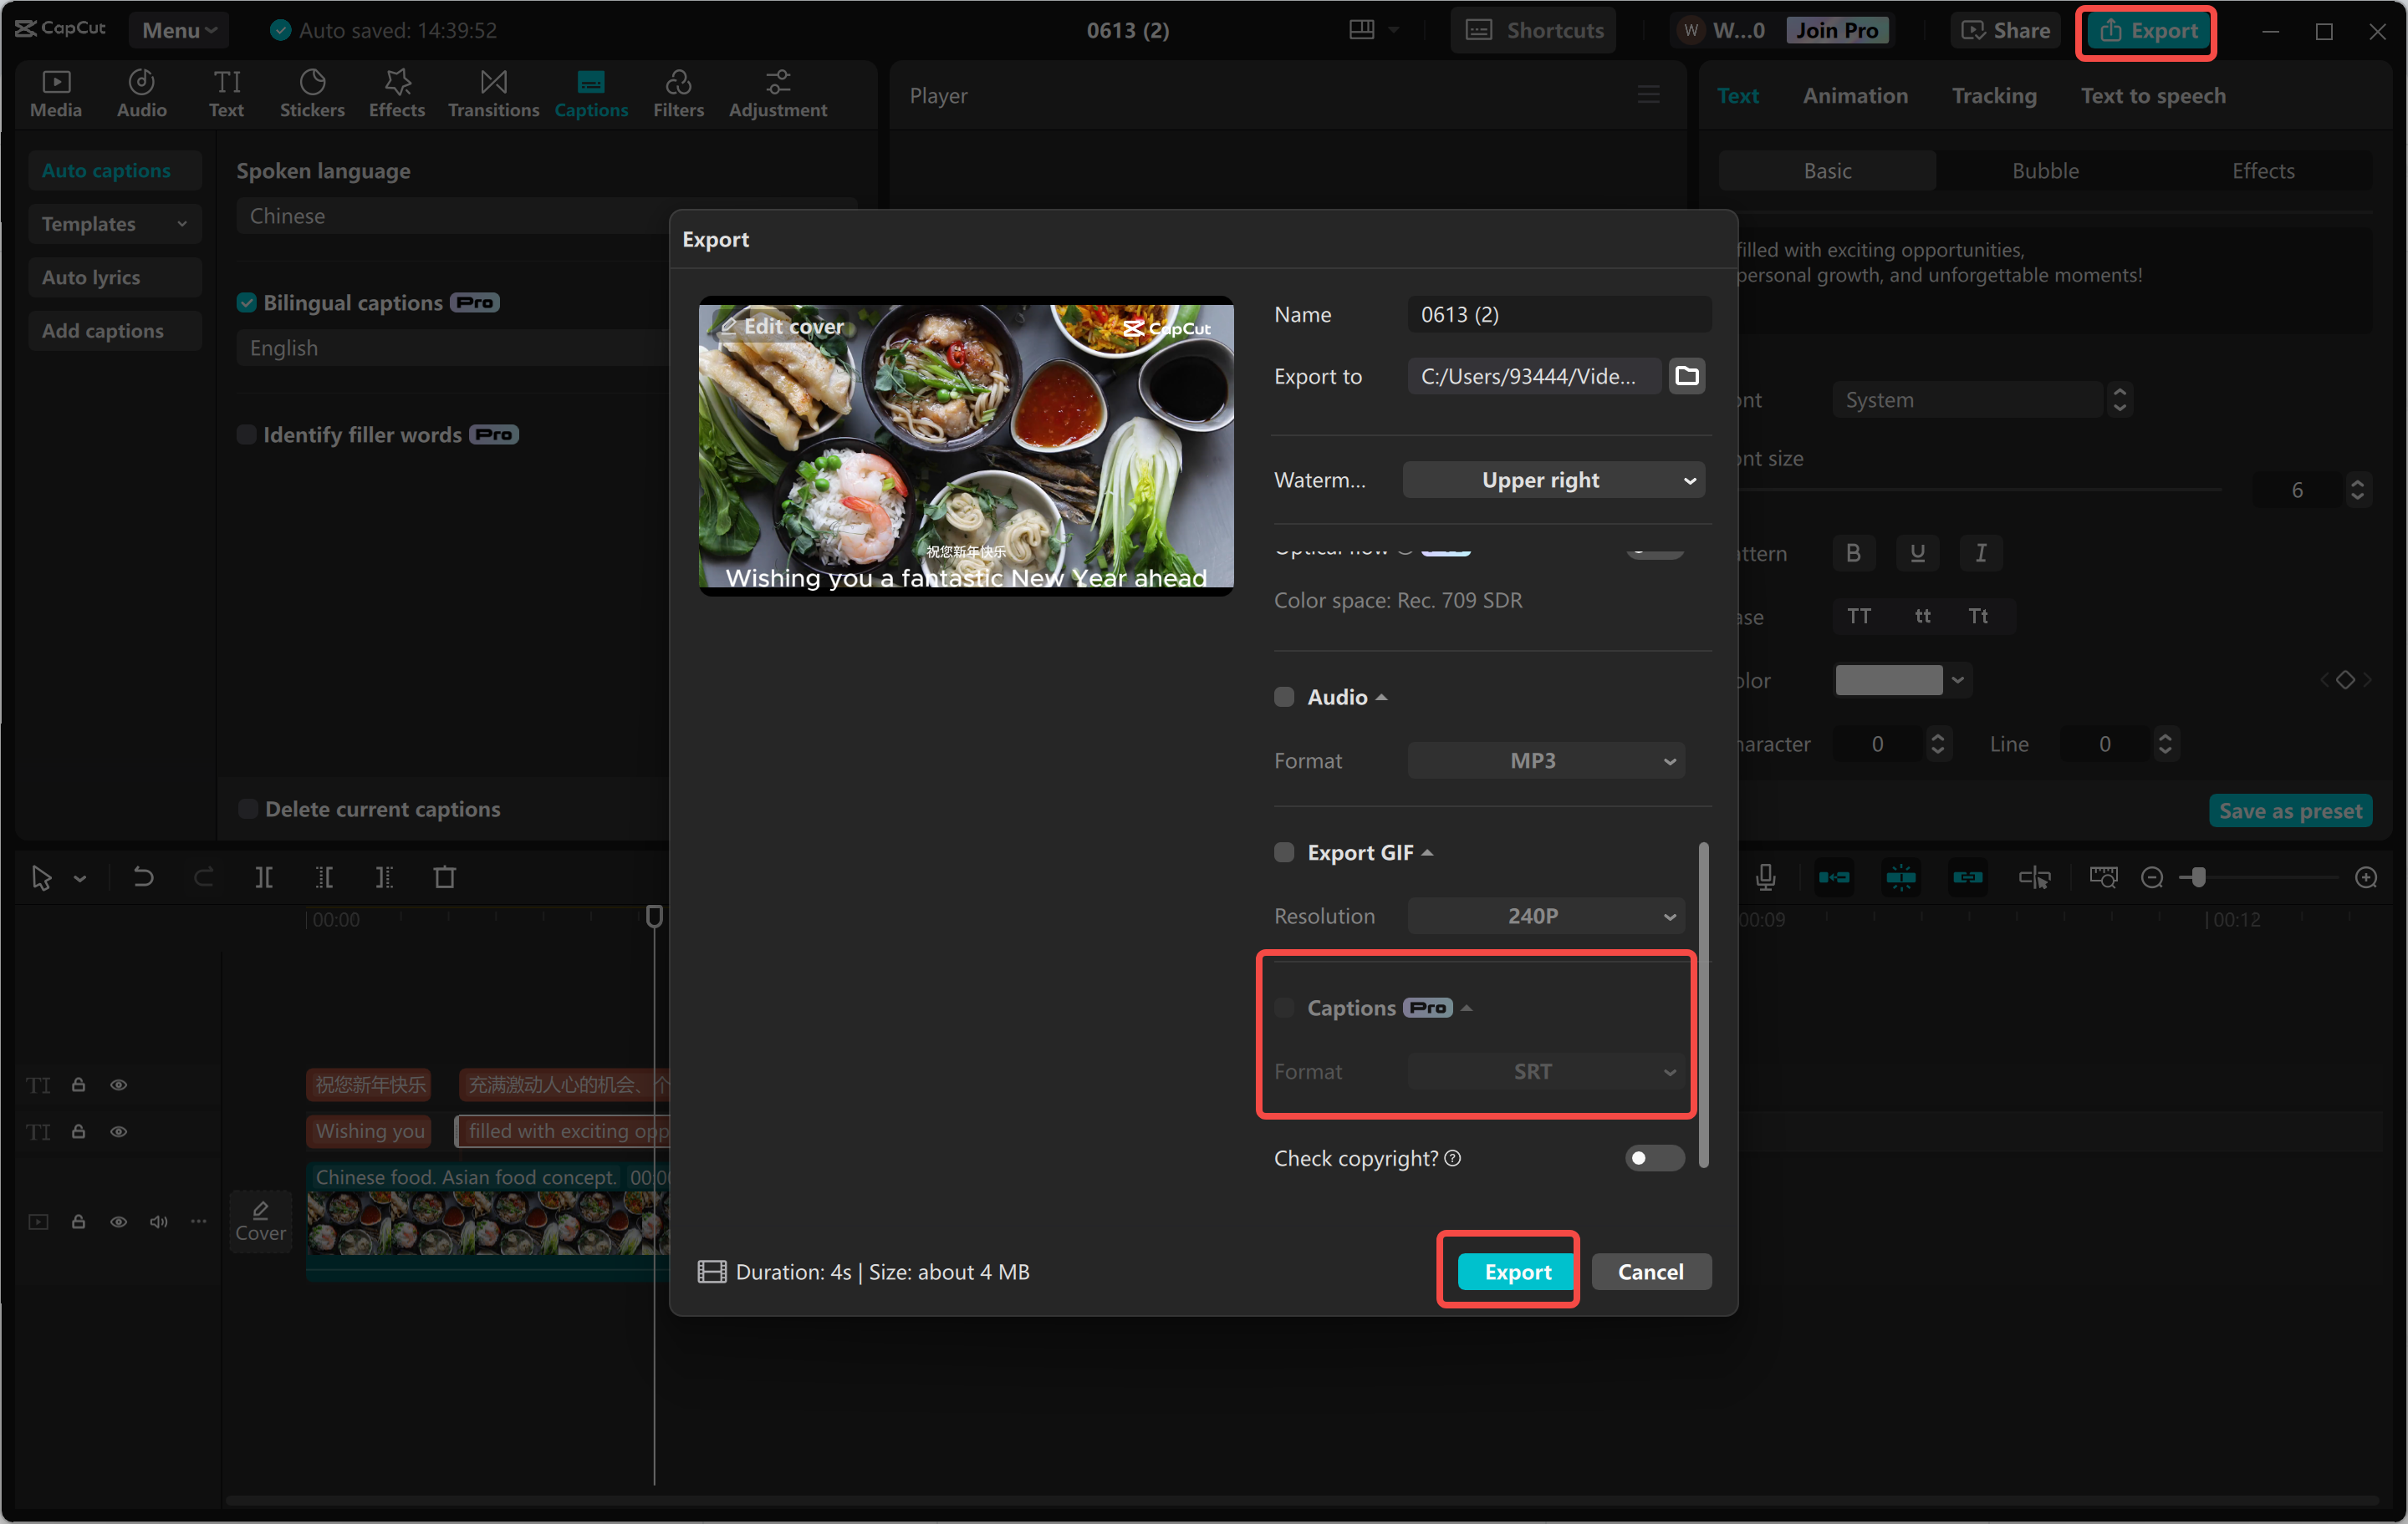This screenshot has width=2408, height=1524.
Task: Click the timeline zoom slider handle
Action: tap(2198, 877)
